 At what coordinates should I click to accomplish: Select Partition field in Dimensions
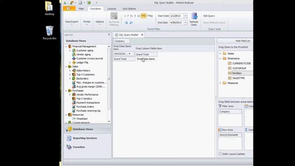(237, 73)
